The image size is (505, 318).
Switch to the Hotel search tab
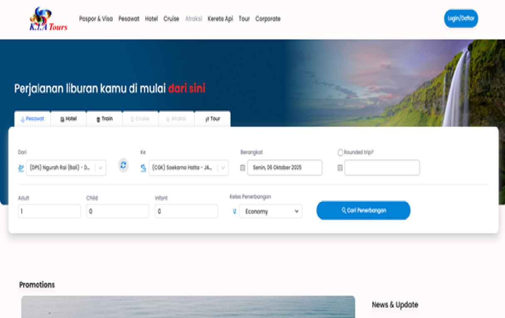point(69,119)
